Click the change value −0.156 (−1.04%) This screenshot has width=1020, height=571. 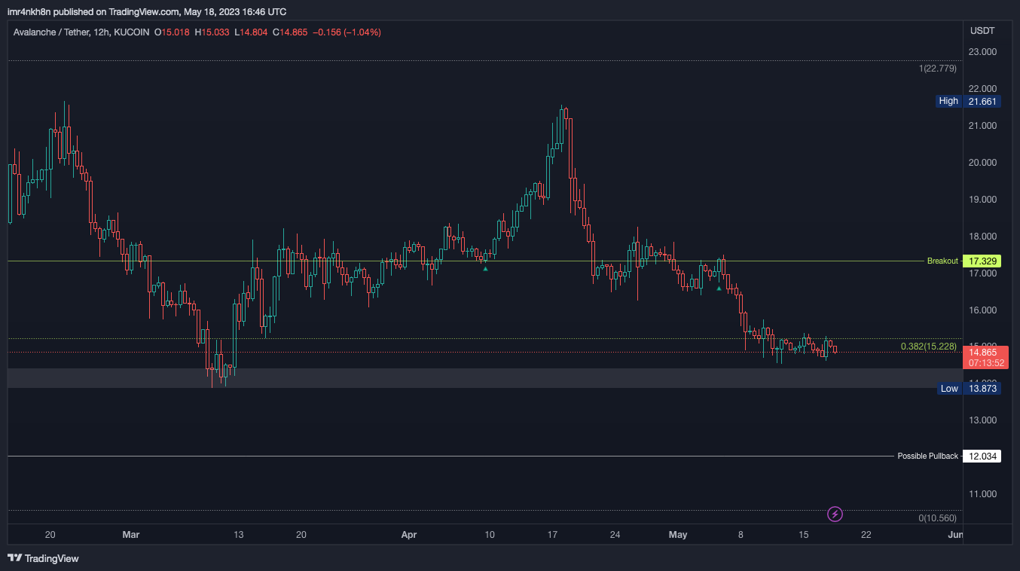[x=347, y=32]
